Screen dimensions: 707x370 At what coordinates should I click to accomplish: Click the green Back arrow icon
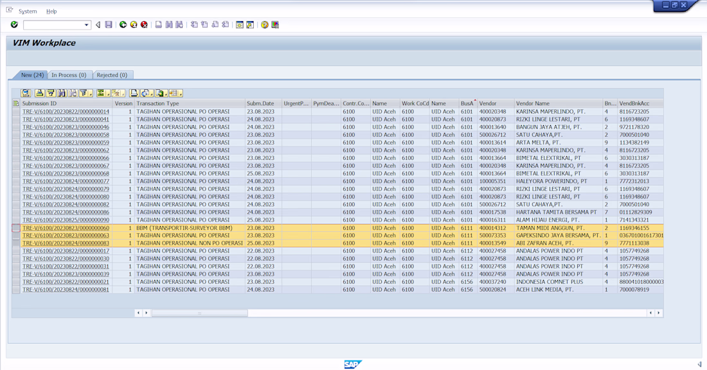[123, 24]
